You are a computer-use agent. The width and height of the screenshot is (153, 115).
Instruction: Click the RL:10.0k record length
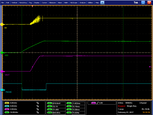point(146,109)
